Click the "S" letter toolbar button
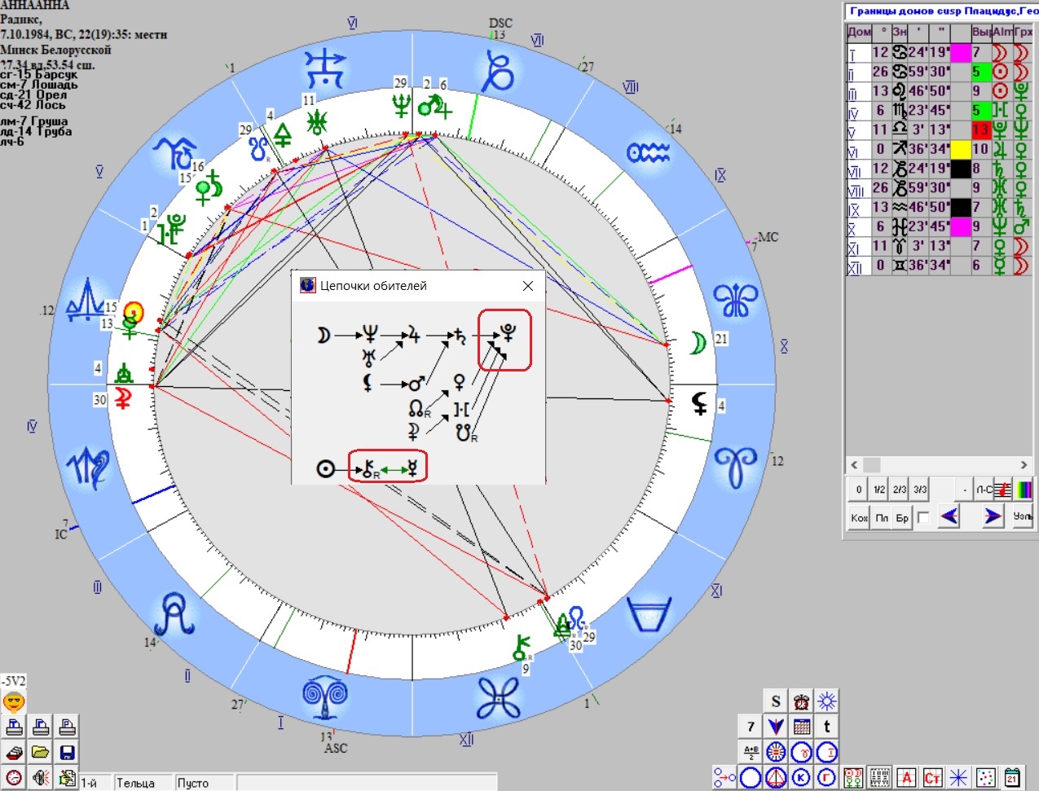Viewport: 1039px width, 791px height. click(776, 701)
